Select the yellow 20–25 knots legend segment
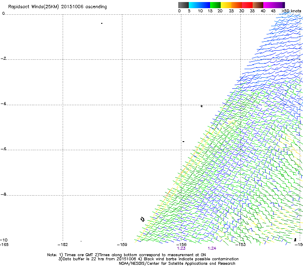 [226, 5]
